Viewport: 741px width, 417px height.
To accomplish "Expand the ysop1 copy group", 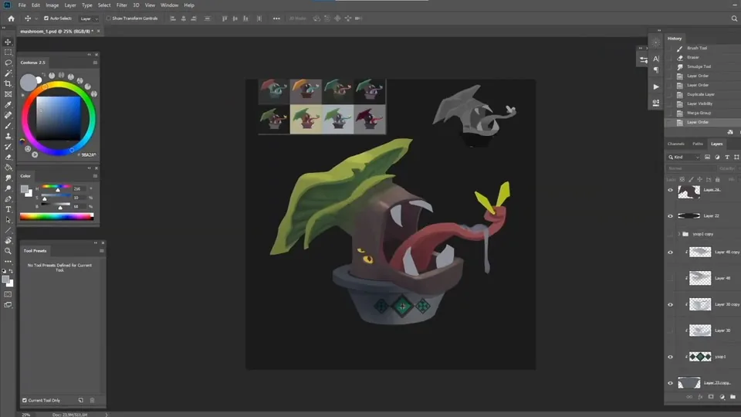I will (679, 234).
